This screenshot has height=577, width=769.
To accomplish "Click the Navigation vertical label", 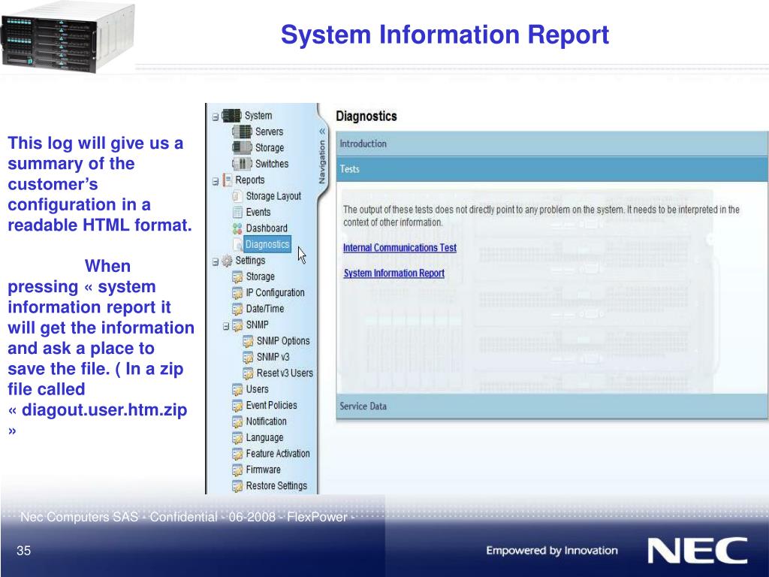I will [322, 162].
